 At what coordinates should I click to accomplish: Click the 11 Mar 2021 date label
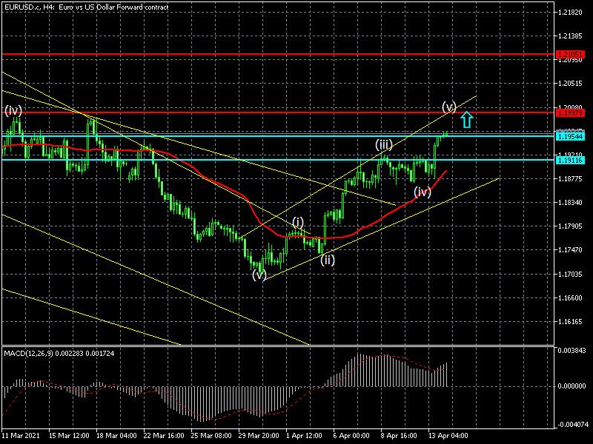(21, 436)
